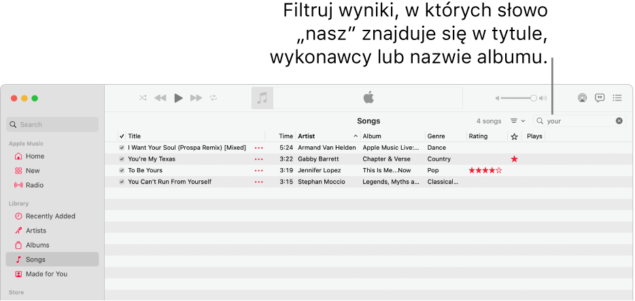Click the checkmark column header
The image size is (635, 301).
122,136
